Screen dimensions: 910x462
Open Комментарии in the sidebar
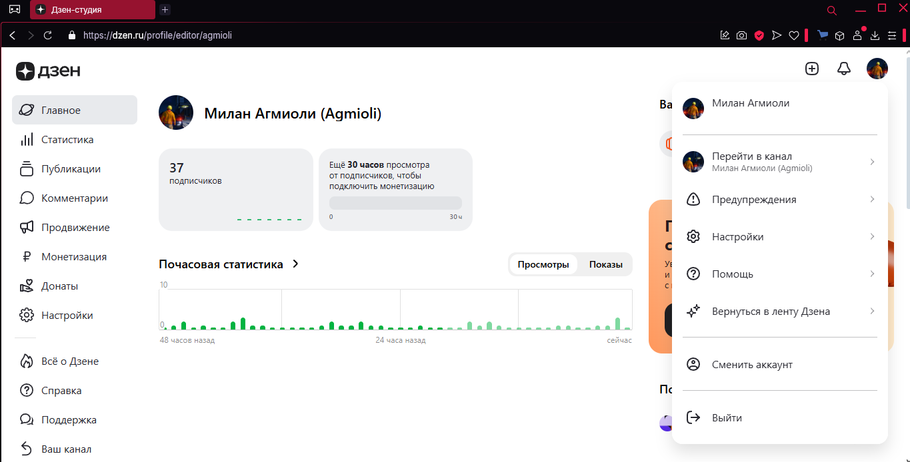tap(75, 198)
